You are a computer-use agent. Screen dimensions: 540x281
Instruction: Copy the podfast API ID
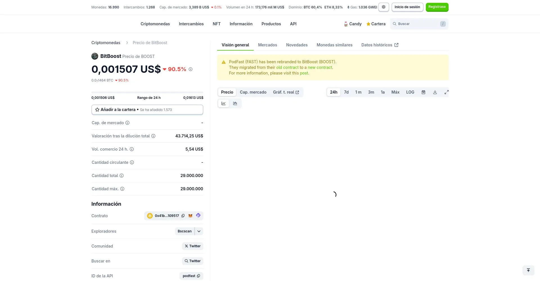click(x=199, y=276)
